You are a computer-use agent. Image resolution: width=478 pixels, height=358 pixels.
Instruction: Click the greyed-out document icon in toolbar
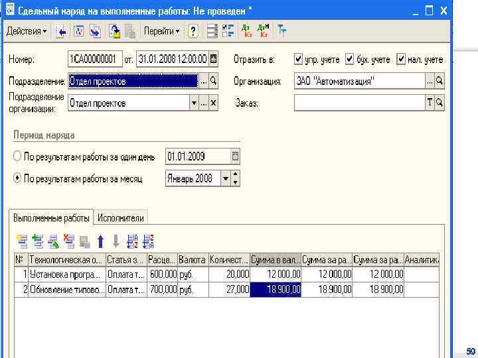130,31
